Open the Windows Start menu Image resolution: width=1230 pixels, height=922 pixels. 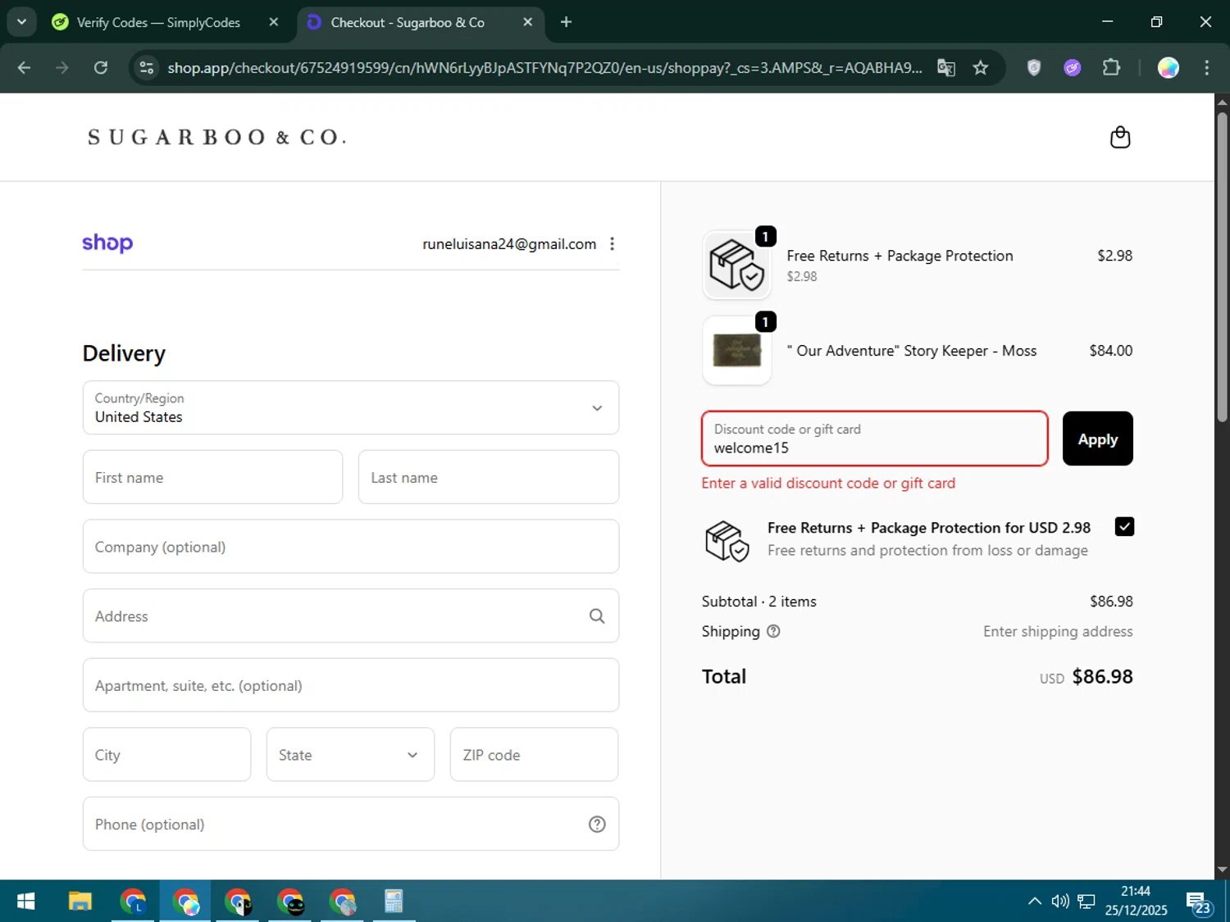point(26,902)
